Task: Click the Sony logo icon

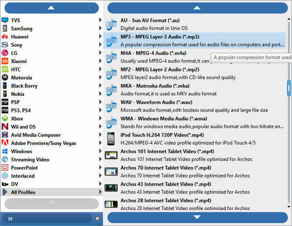Action: pyautogui.click(x=5, y=45)
